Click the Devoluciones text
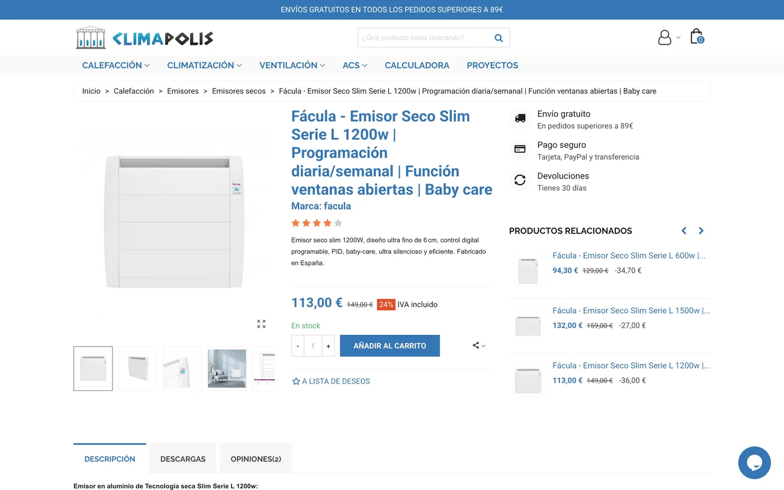784x490 pixels. (x=563, y=176)
